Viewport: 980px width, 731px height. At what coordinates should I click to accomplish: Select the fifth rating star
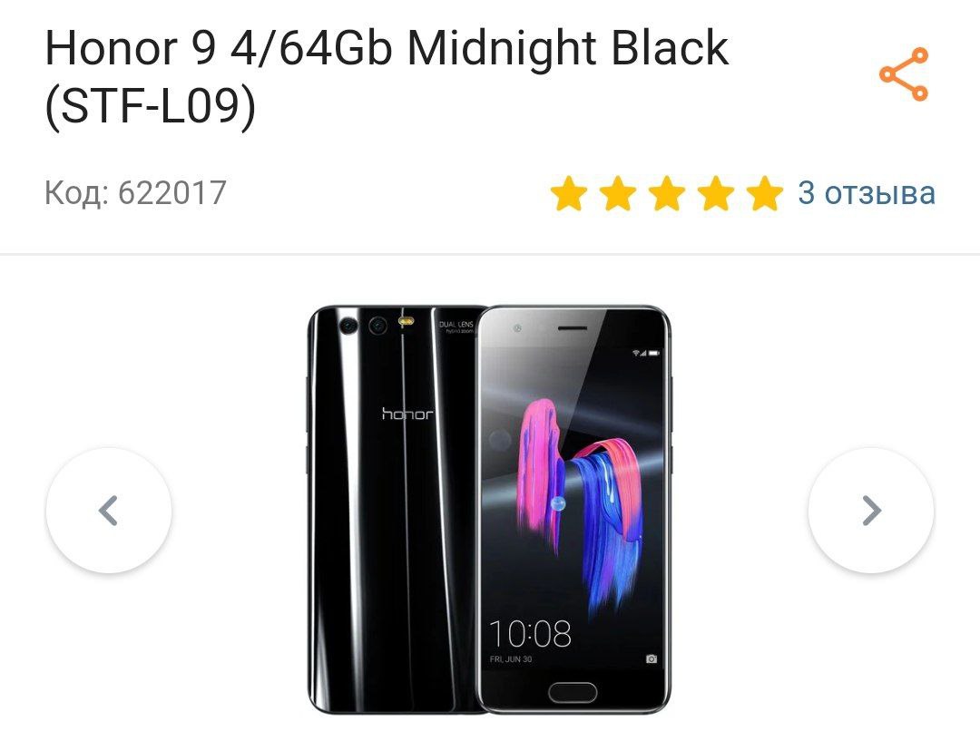coord(764,193)
